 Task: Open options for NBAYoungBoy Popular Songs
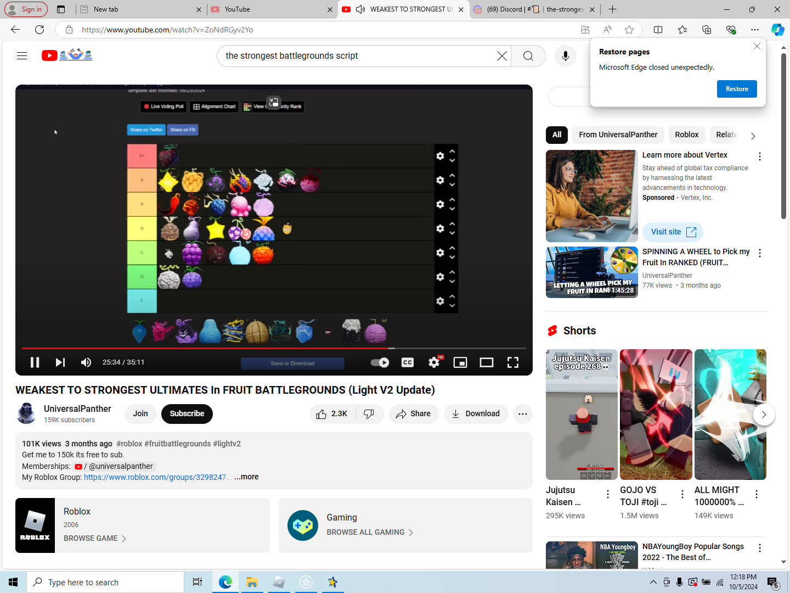tap(760, 548)
